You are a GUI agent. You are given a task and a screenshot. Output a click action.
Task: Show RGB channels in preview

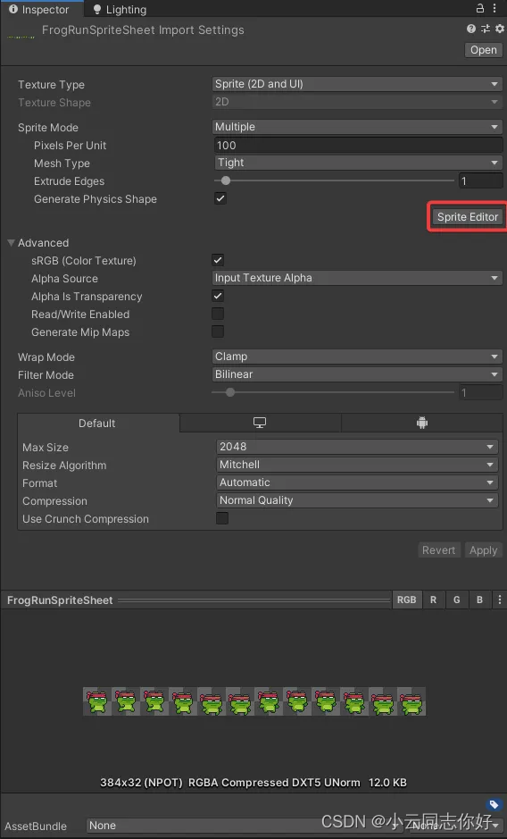click(x=406, y=600)
